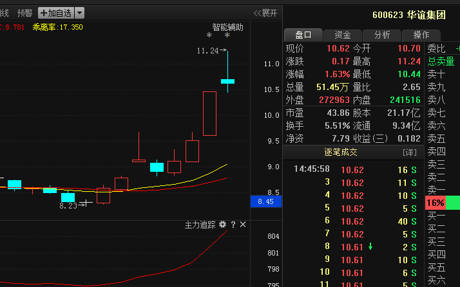This screenshot has width=460, height=287.
Task: Click the 8.45 blue price marker
Action: point(266,201)
